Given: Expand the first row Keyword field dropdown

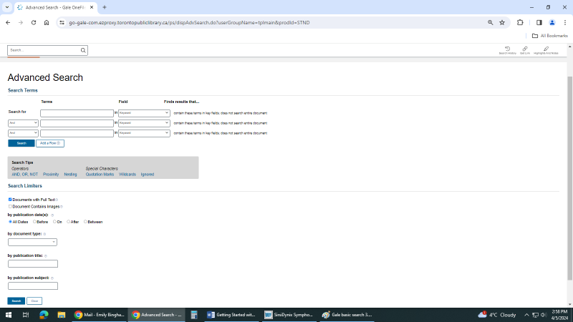Looking at the screenshot, I should coord(144,113).
